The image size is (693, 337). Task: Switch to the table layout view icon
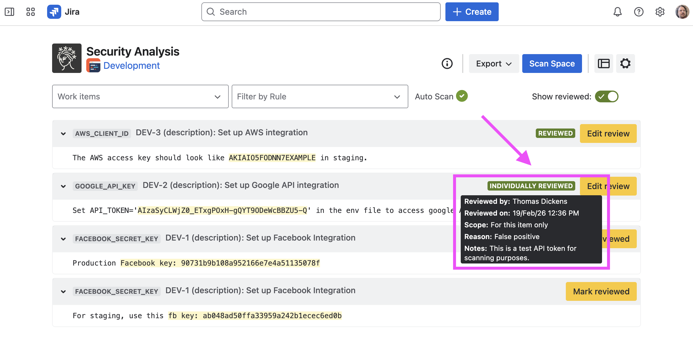[x=604, y=64]
